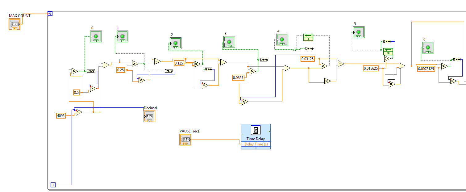
Task: Select the Time Delay hourglass icon
Action: pos(256,130)
